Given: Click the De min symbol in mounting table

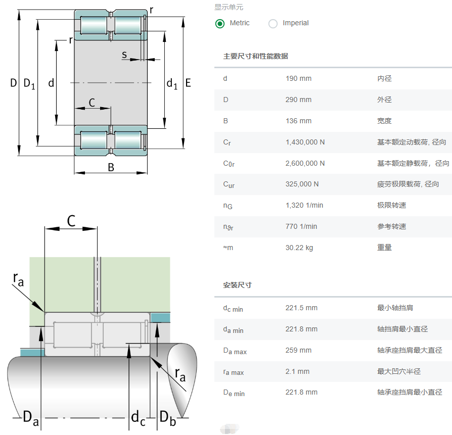Looking at the screenshot, I should click(x=234, y=393).
